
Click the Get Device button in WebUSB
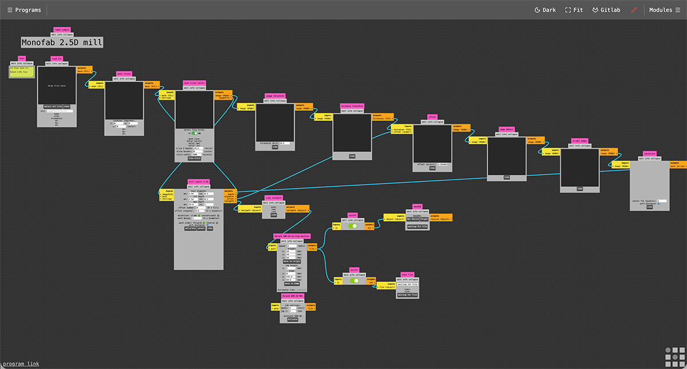coord(412,219)
